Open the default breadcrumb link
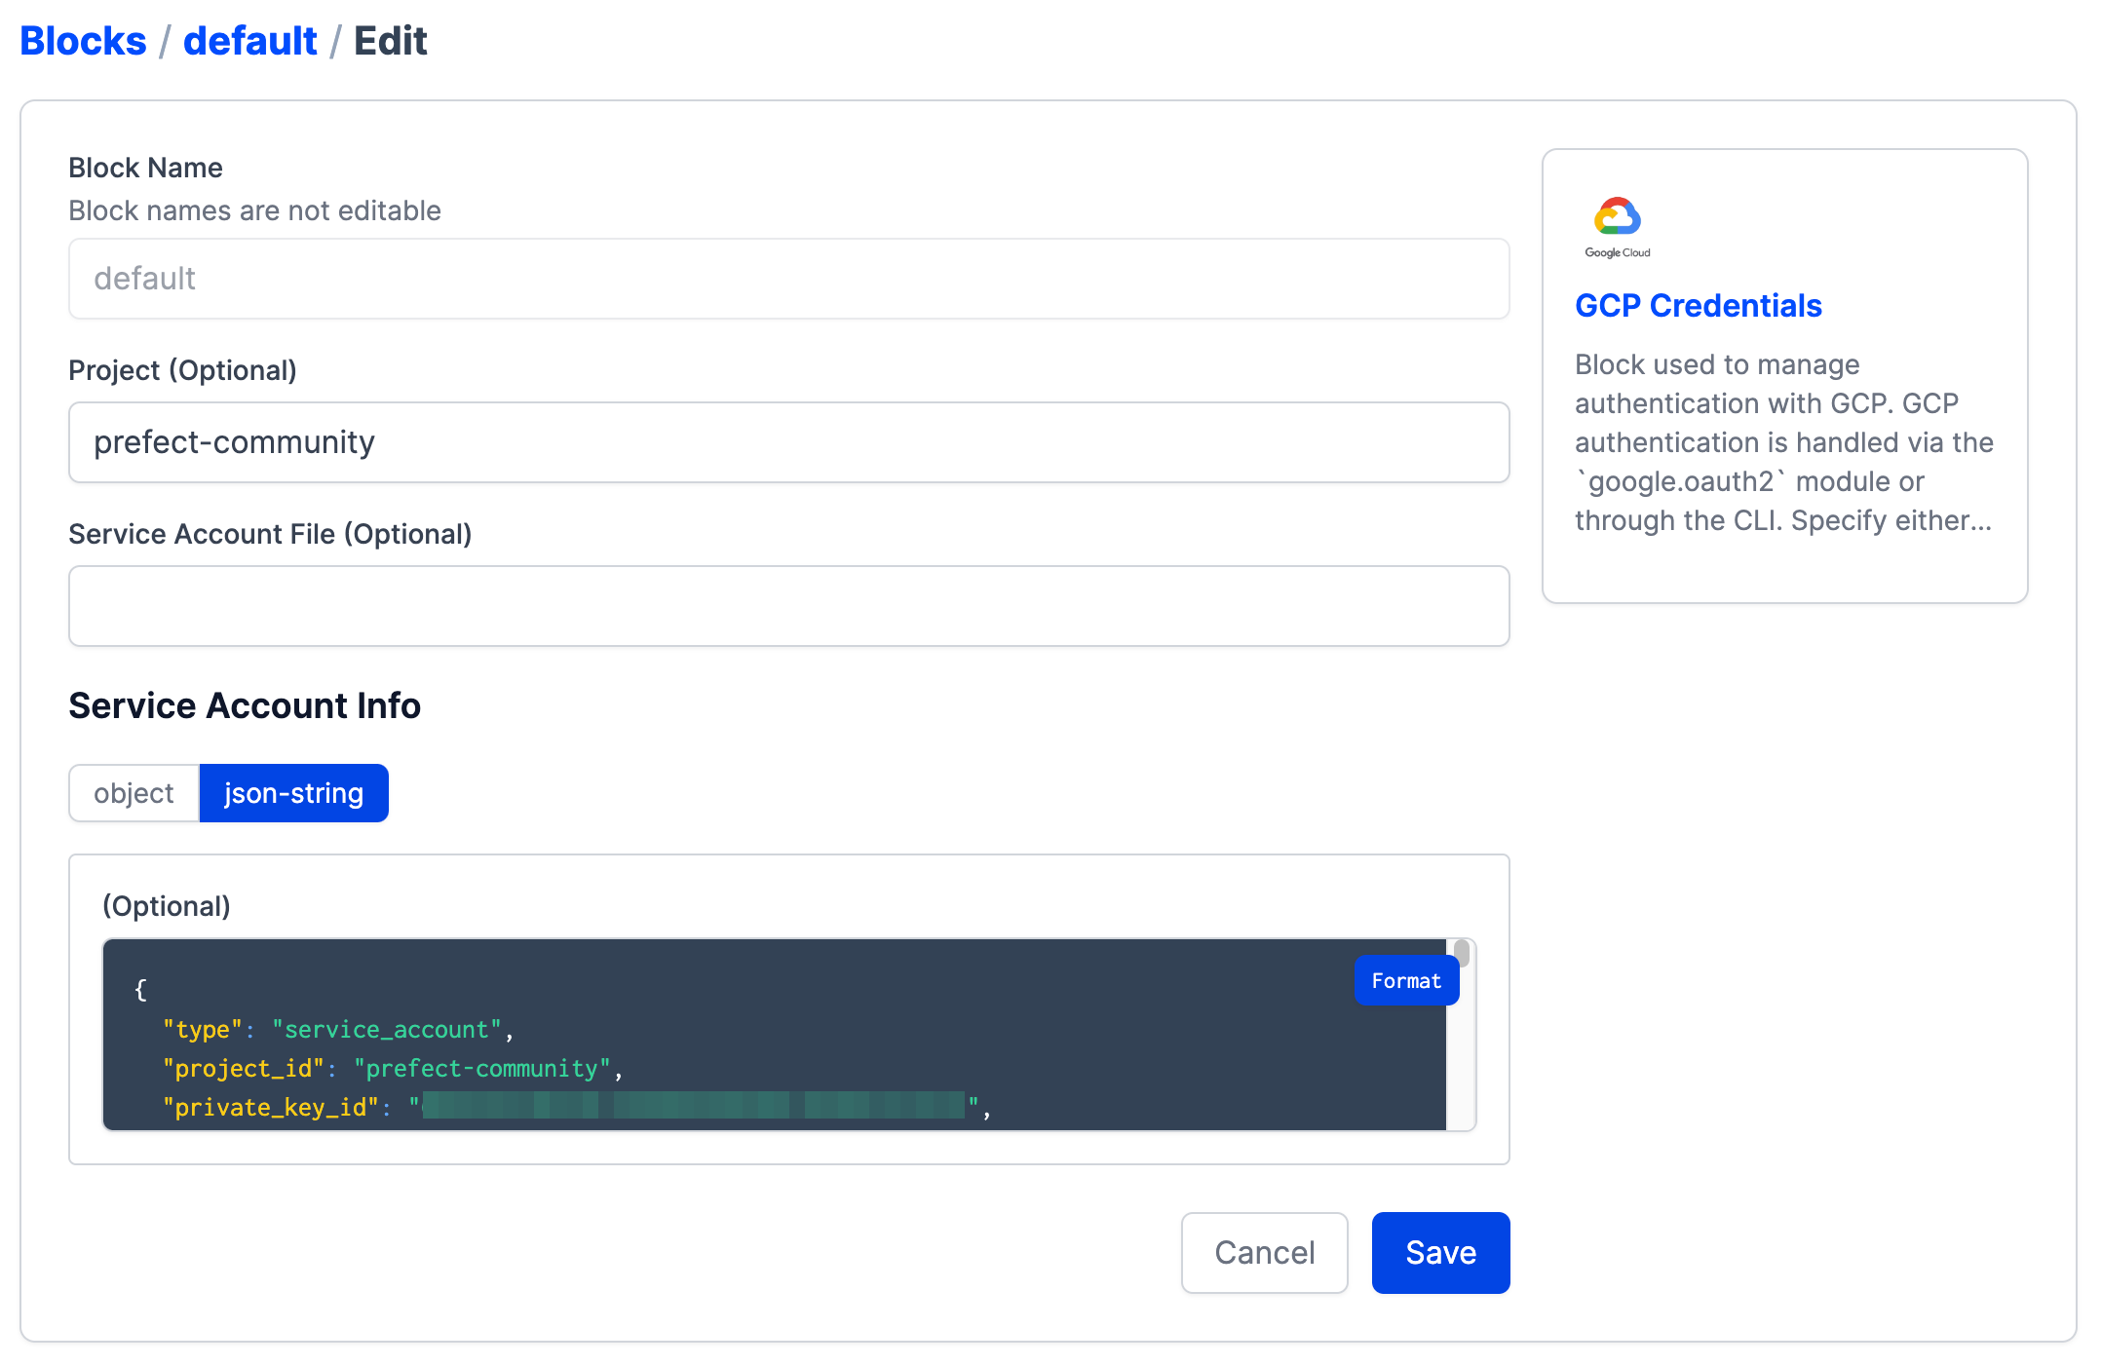2101x1366 pixels. tap(249, 41)
